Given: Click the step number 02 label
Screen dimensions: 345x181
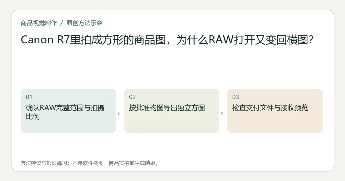Looking at the screenshot, I should 132,97.
